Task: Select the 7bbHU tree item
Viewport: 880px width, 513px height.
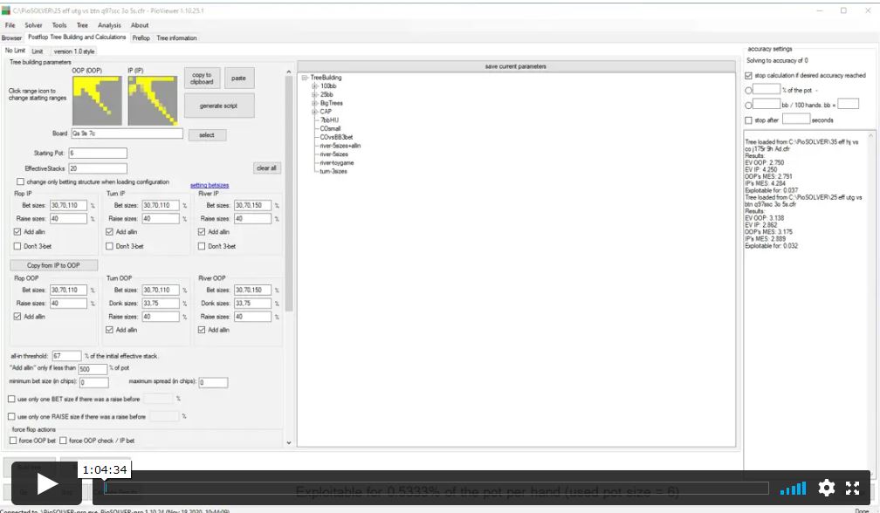Action: (329, 120)
